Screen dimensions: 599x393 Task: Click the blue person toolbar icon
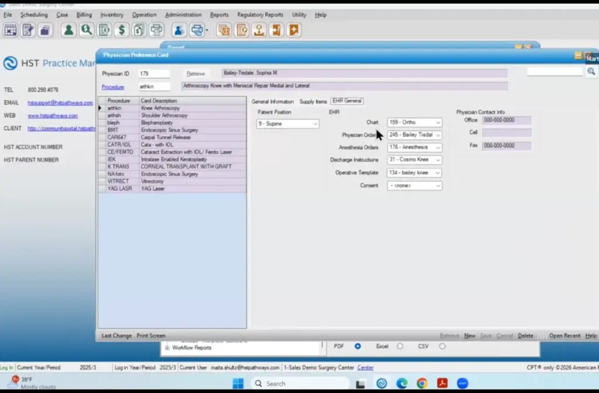pos(178,30)
